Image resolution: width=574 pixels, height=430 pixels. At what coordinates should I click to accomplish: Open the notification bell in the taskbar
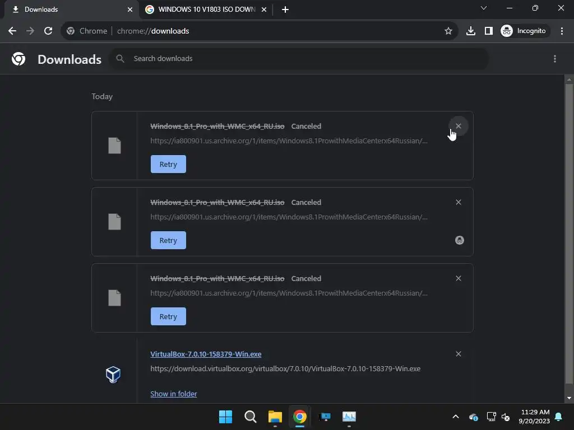point(559,417)
